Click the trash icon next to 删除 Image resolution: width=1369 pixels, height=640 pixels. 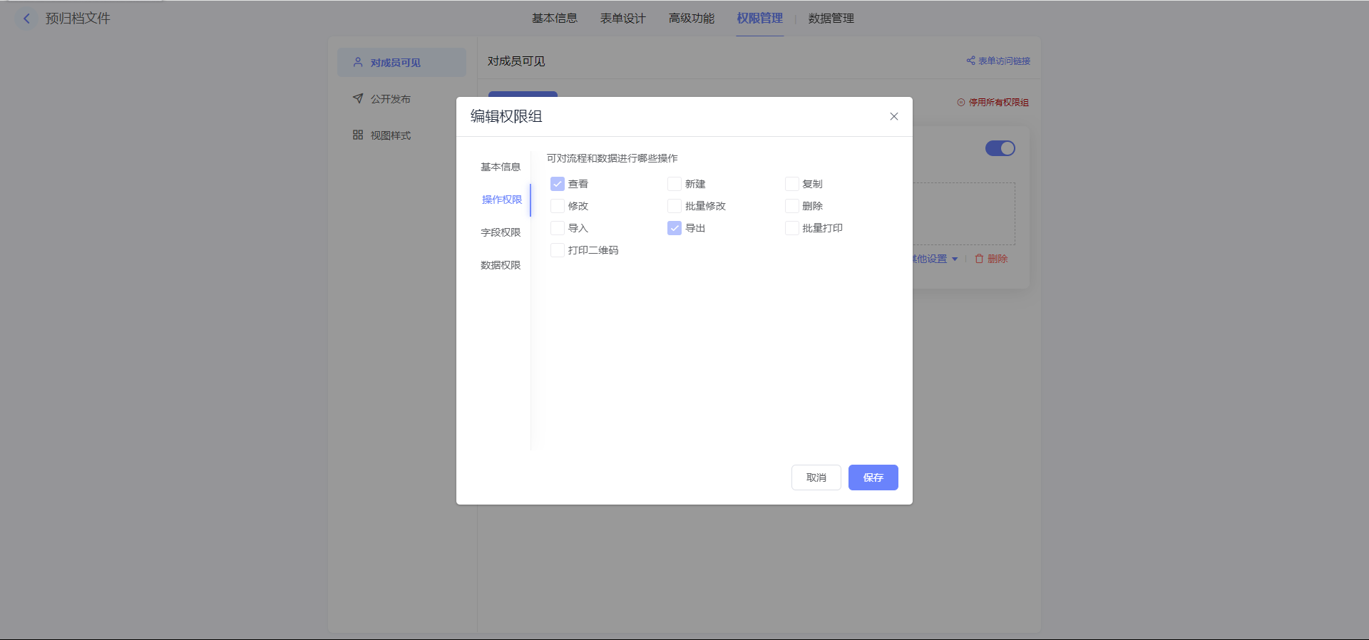pos(979,259)
